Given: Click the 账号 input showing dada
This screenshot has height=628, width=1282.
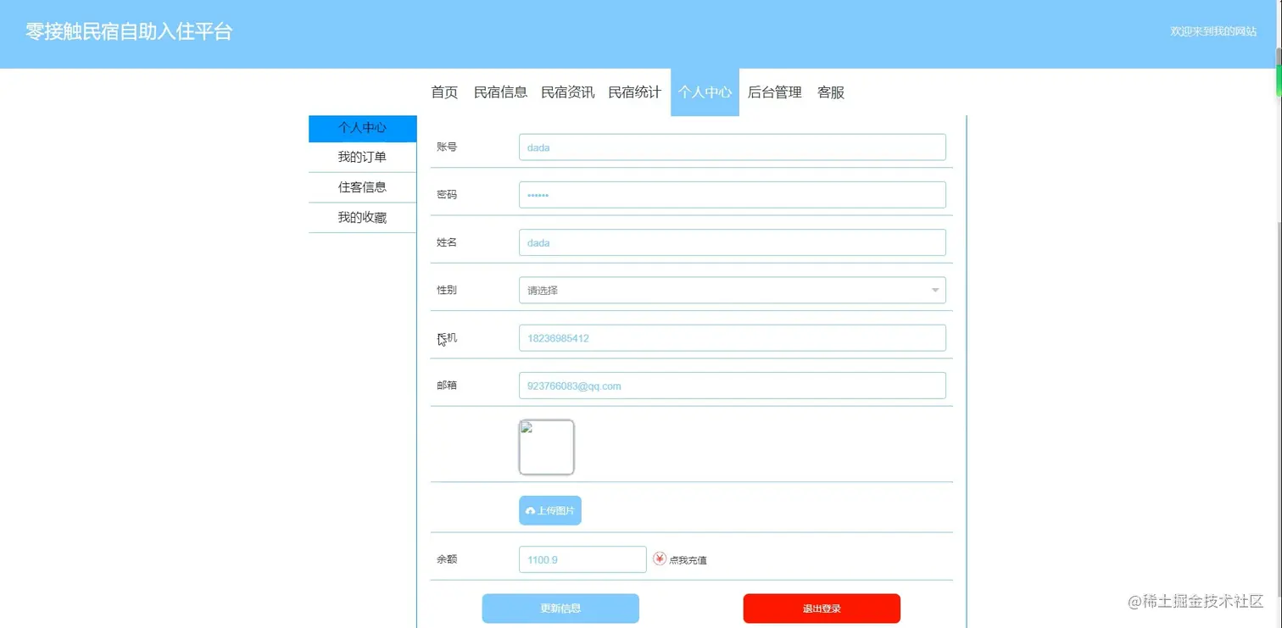Looking at the screenshot, I should pyautogui.click(x=731, y=147).
